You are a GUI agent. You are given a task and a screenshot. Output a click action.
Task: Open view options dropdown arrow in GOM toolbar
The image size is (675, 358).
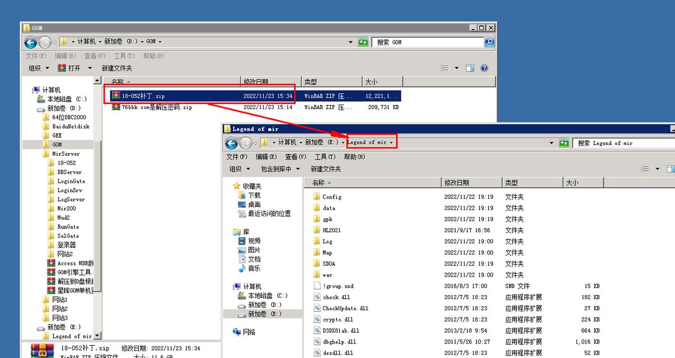tap(456, 68)
